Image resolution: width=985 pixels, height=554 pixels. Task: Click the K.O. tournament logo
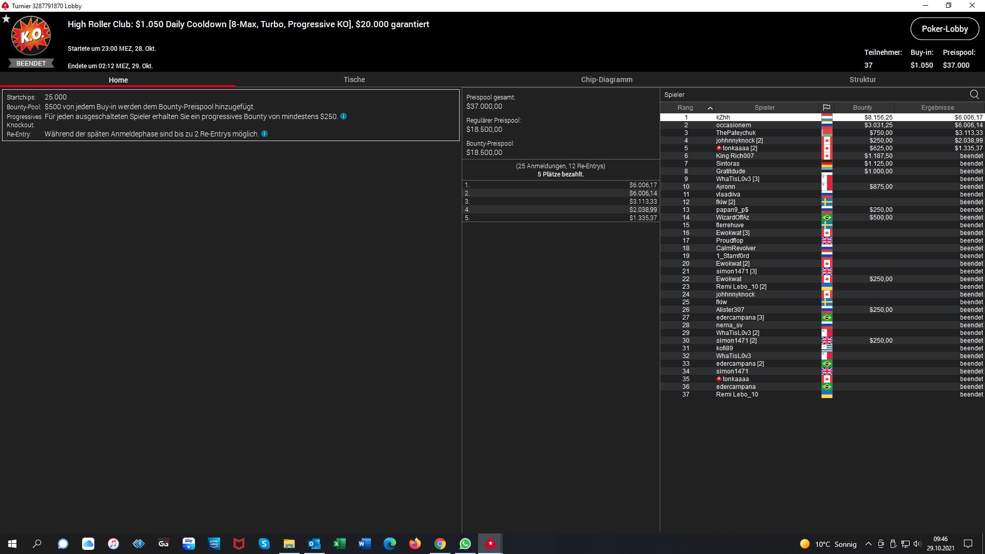coord(31,36)
